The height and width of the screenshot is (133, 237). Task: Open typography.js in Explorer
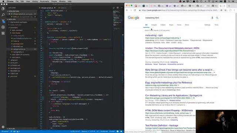pyautogui.click(x=18, y=52)
